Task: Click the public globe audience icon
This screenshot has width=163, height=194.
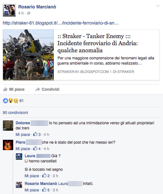Action: tap(29, 13)
